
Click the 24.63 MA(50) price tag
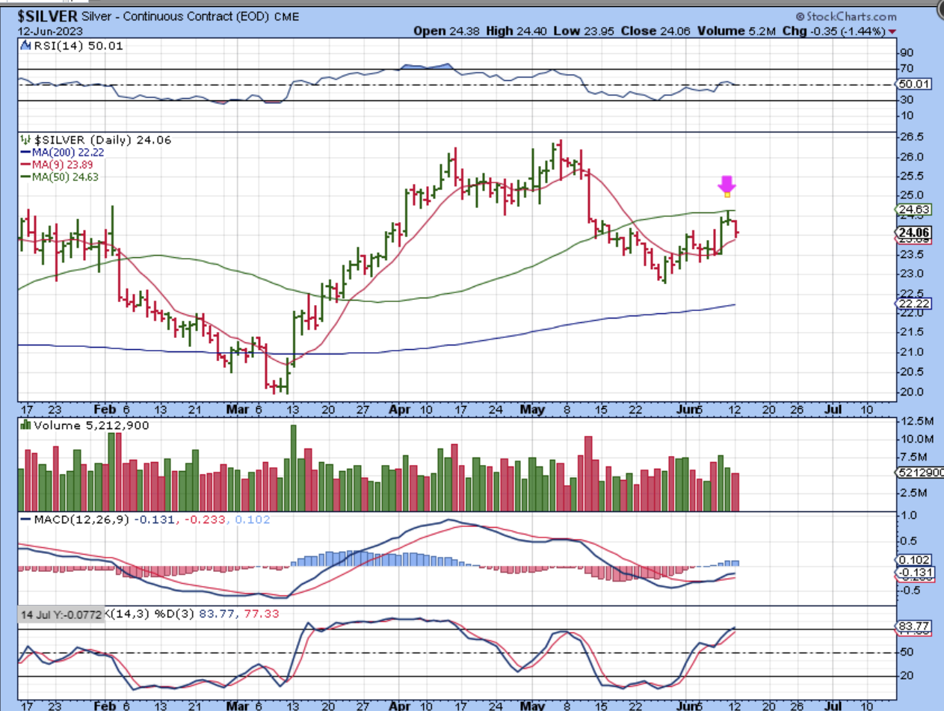pyautogui.click(x=914, y=210)
